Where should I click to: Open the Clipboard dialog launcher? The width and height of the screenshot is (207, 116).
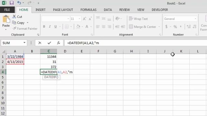38,35
